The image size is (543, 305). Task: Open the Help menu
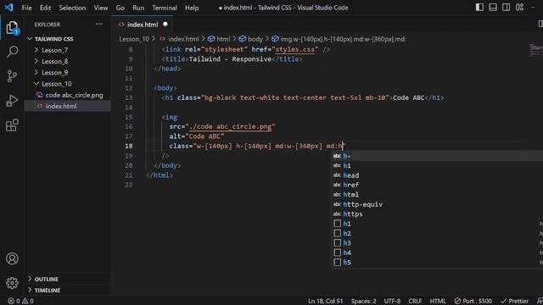coord(192,8)
